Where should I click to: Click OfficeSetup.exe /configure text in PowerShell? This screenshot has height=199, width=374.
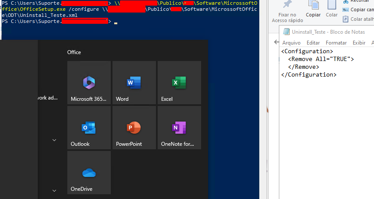click(59, 9)
